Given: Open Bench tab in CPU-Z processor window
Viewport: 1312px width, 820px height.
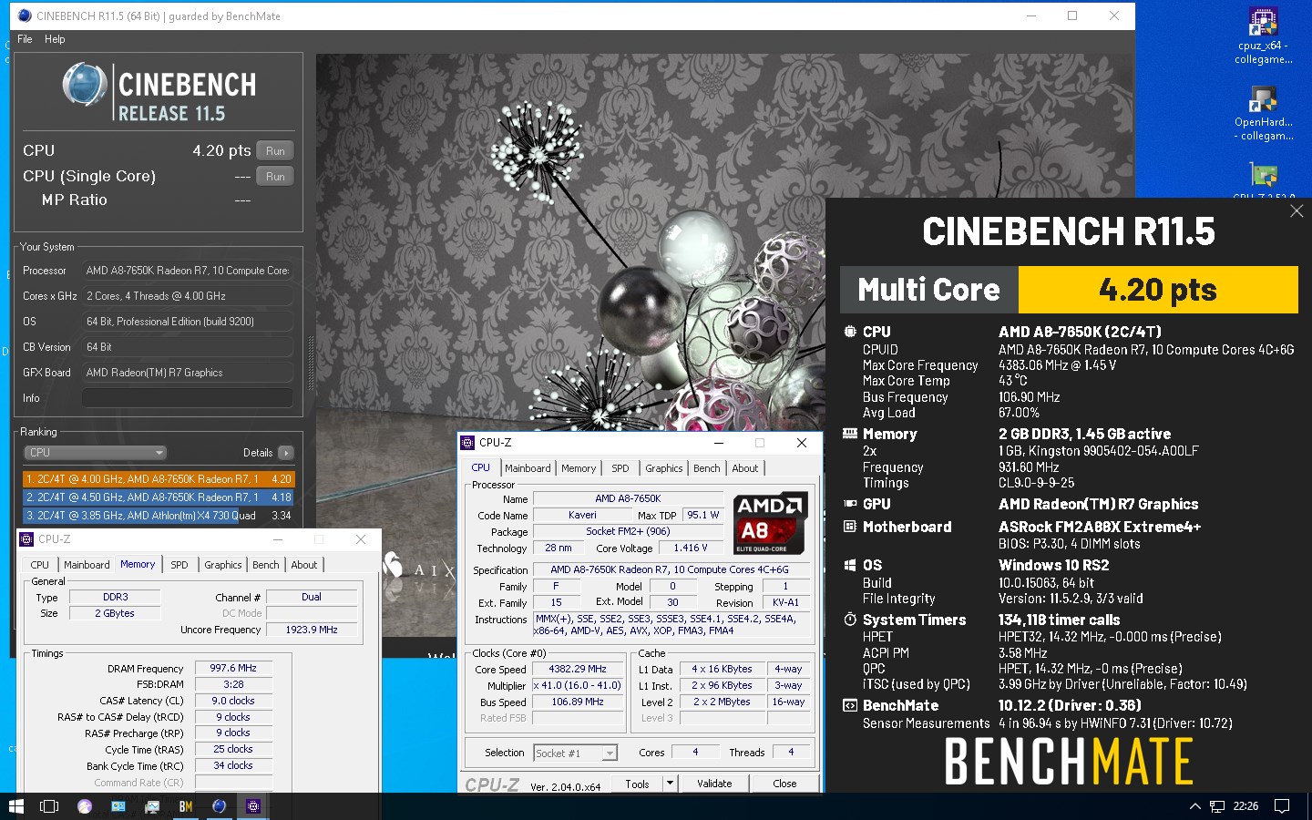Looking at the screenshot, I should tap(707, 468).
